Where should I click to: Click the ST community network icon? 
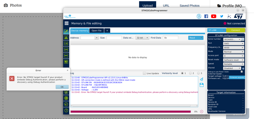point(229,16)
